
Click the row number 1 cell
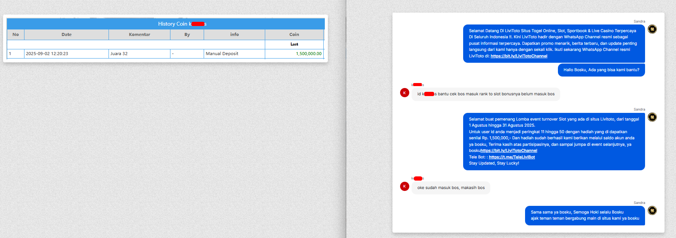click(16, 54)
